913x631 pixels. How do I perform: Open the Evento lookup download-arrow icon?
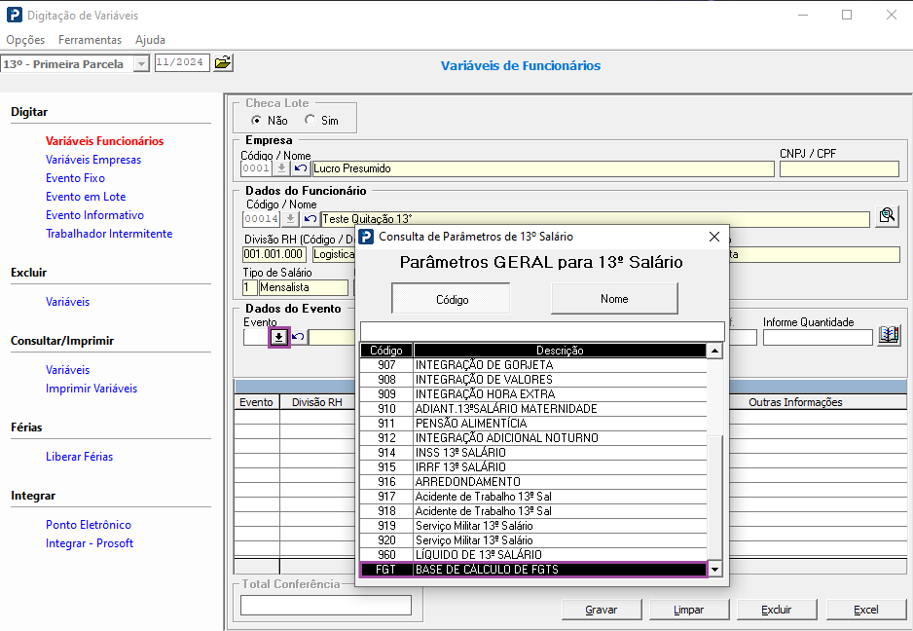tap(279, 337)
